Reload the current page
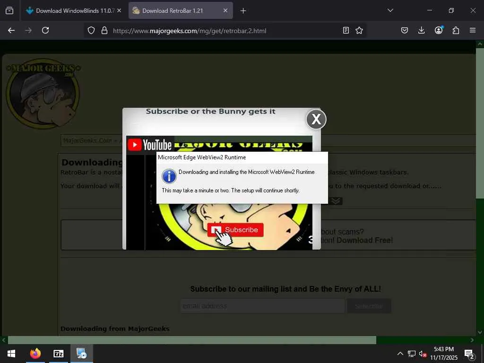484x363 pixels. coord(45,30)
